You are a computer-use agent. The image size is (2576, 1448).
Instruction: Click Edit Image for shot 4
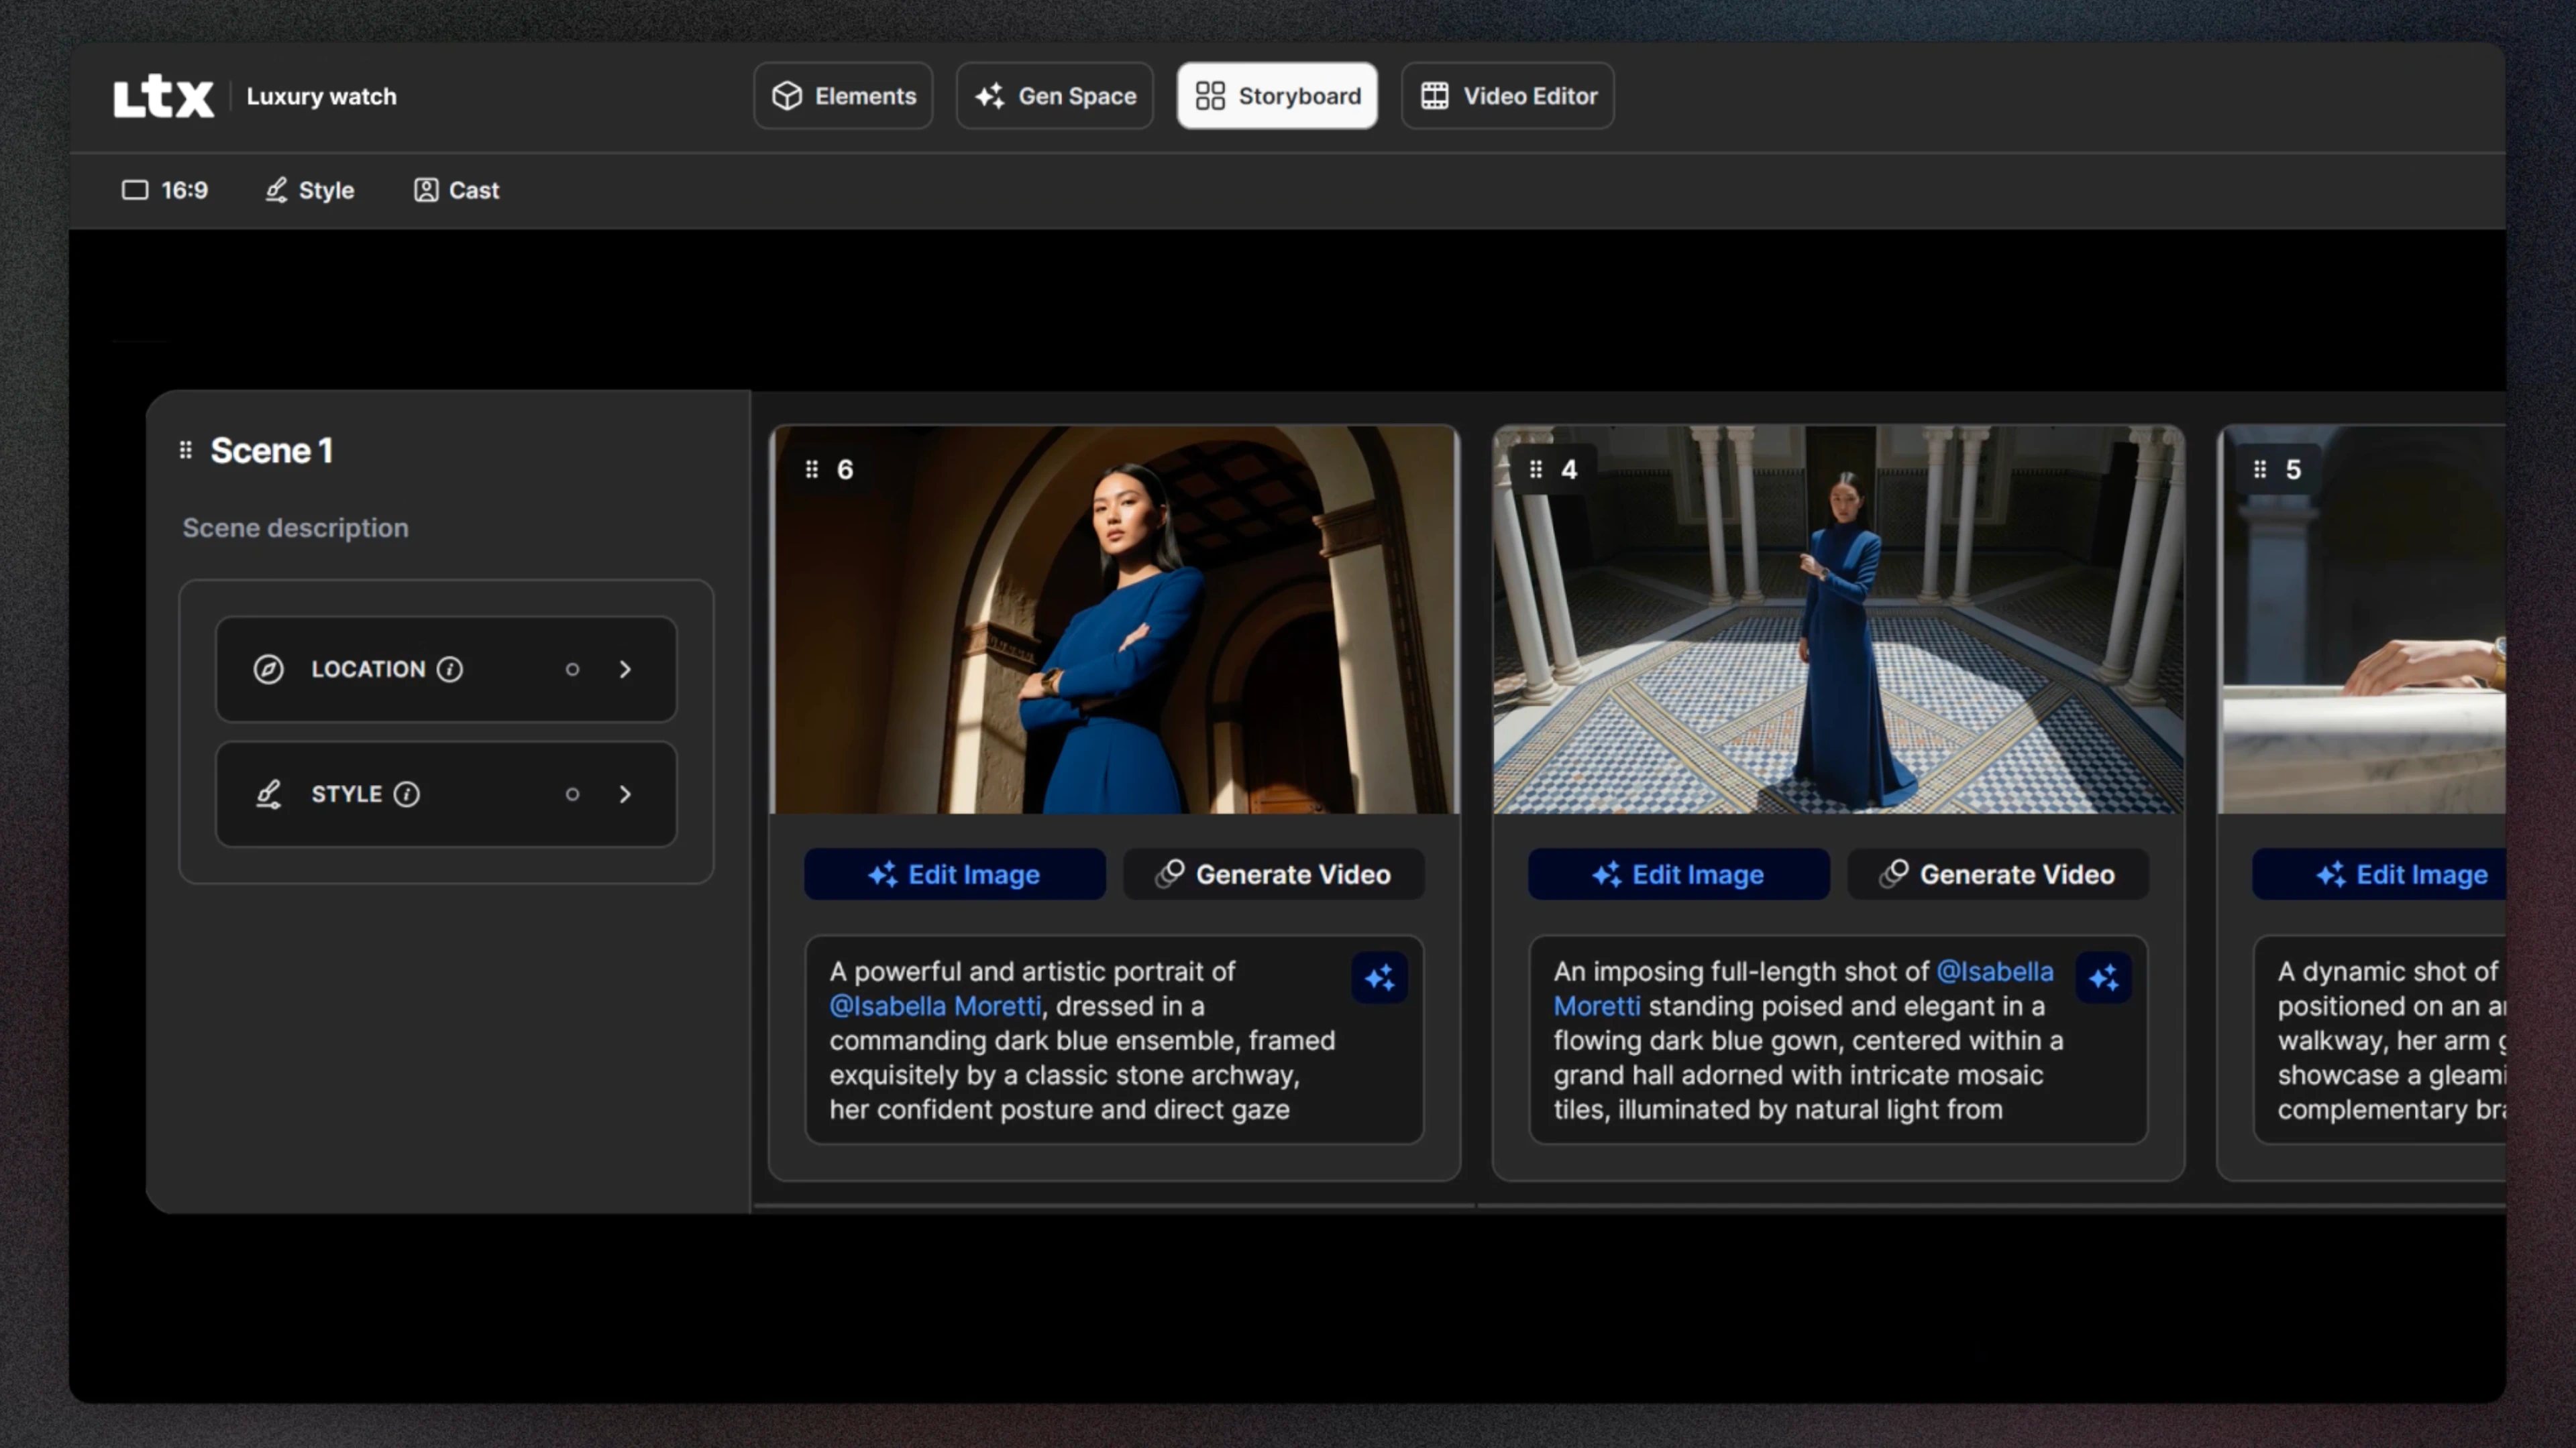pyautogui.click(x=1678, y=874)
